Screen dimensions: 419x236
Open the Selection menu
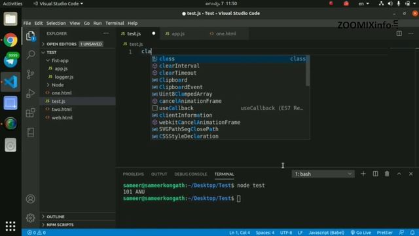tap(56, 23)
